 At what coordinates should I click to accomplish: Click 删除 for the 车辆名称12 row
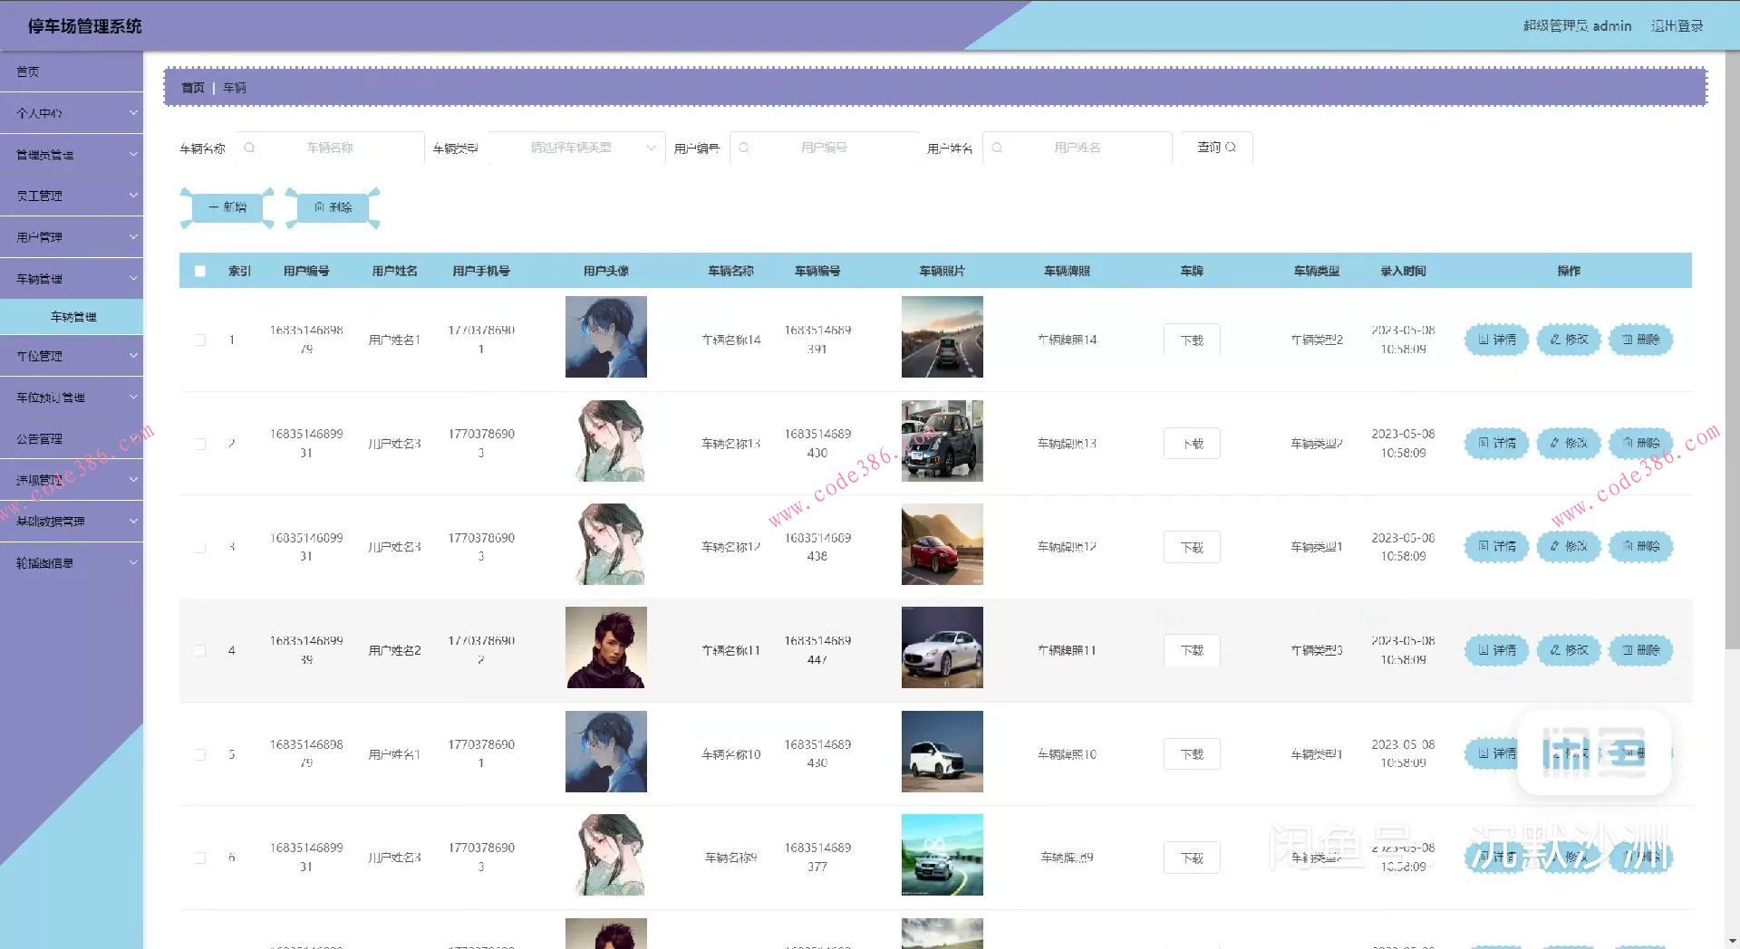pos(1640,546)
